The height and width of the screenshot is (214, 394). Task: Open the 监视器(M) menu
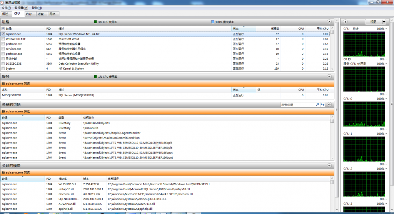click(21, 8)
